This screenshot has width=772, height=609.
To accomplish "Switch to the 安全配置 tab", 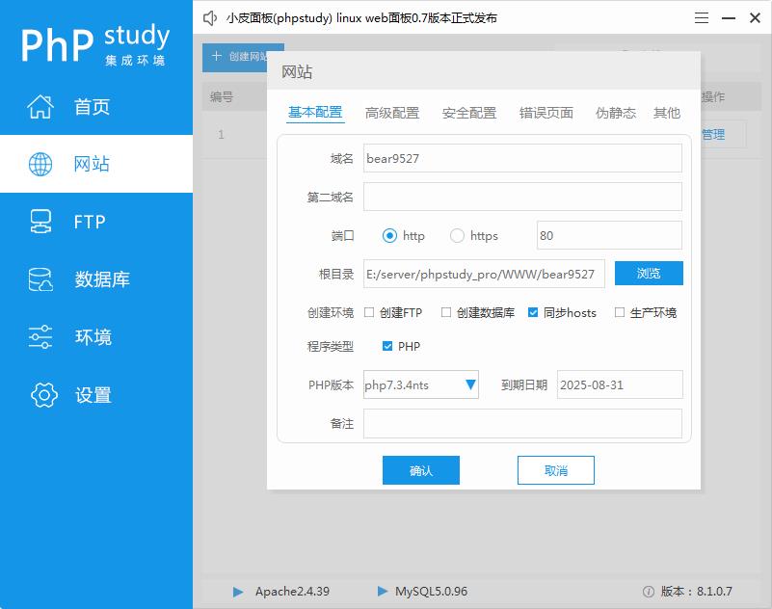I will [x=469, y=113].
